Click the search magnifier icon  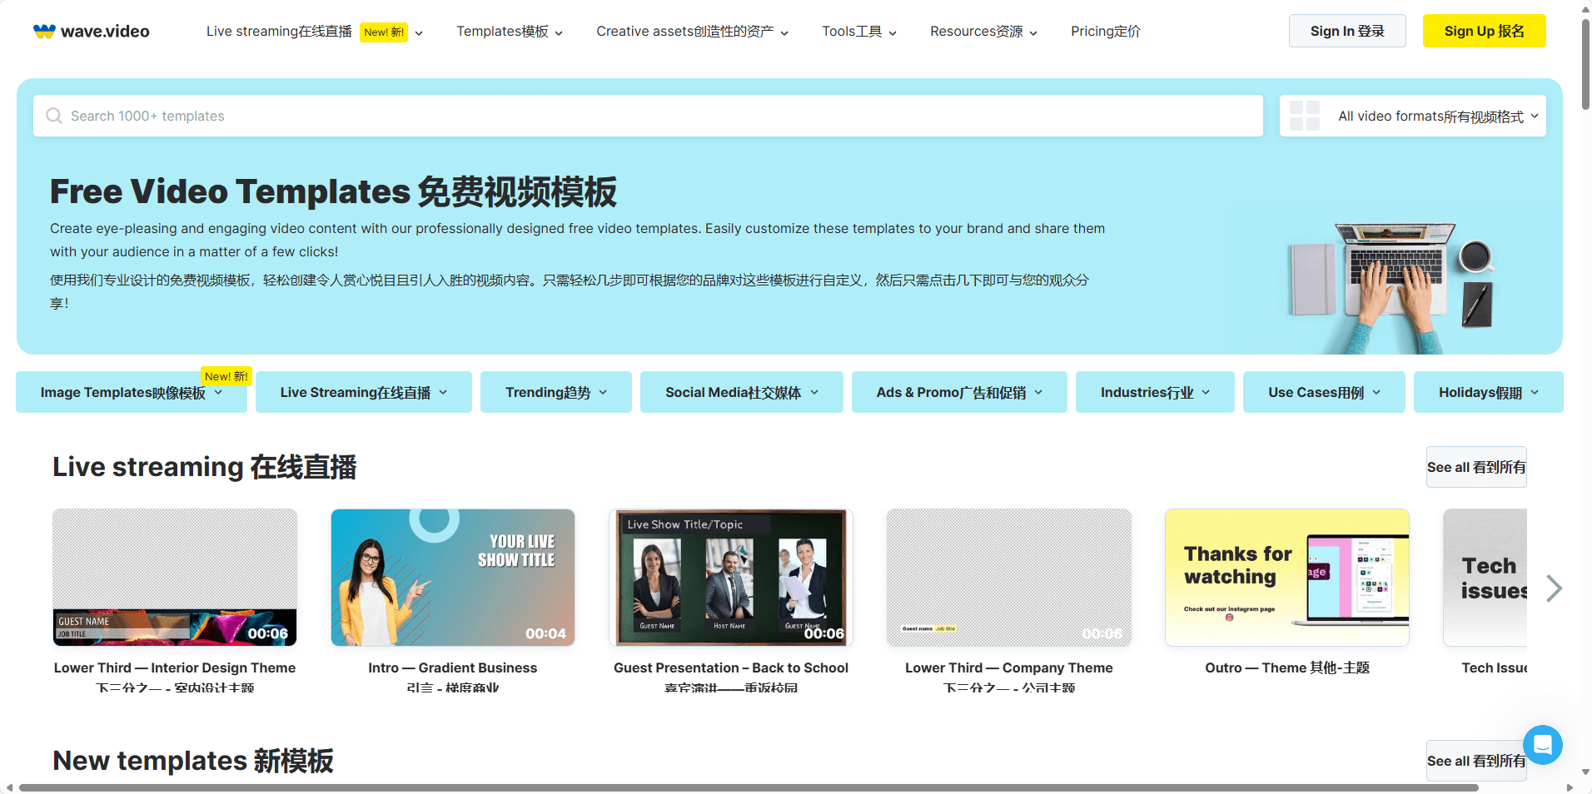pos(54,116)
